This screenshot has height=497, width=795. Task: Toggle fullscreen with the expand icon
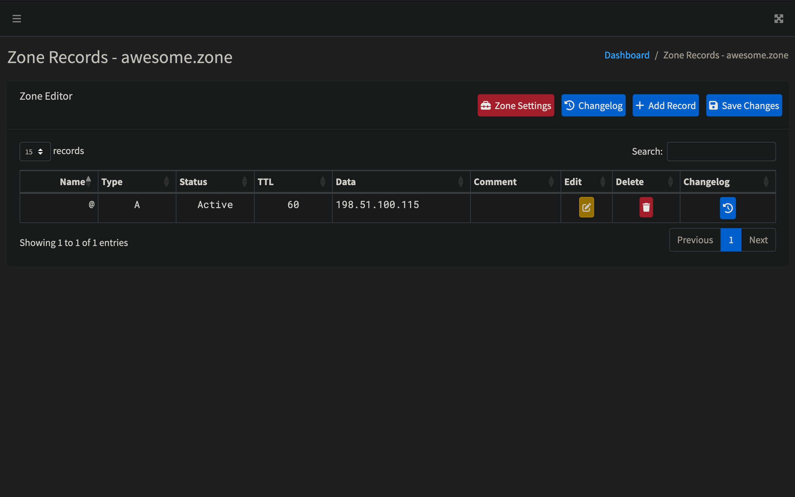point(779,18)
